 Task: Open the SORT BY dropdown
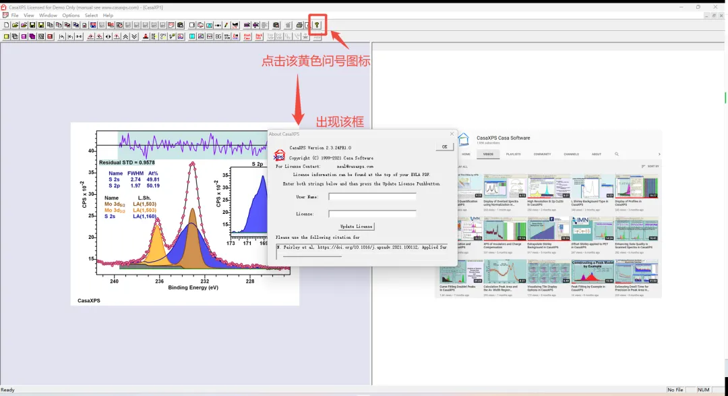650,166
